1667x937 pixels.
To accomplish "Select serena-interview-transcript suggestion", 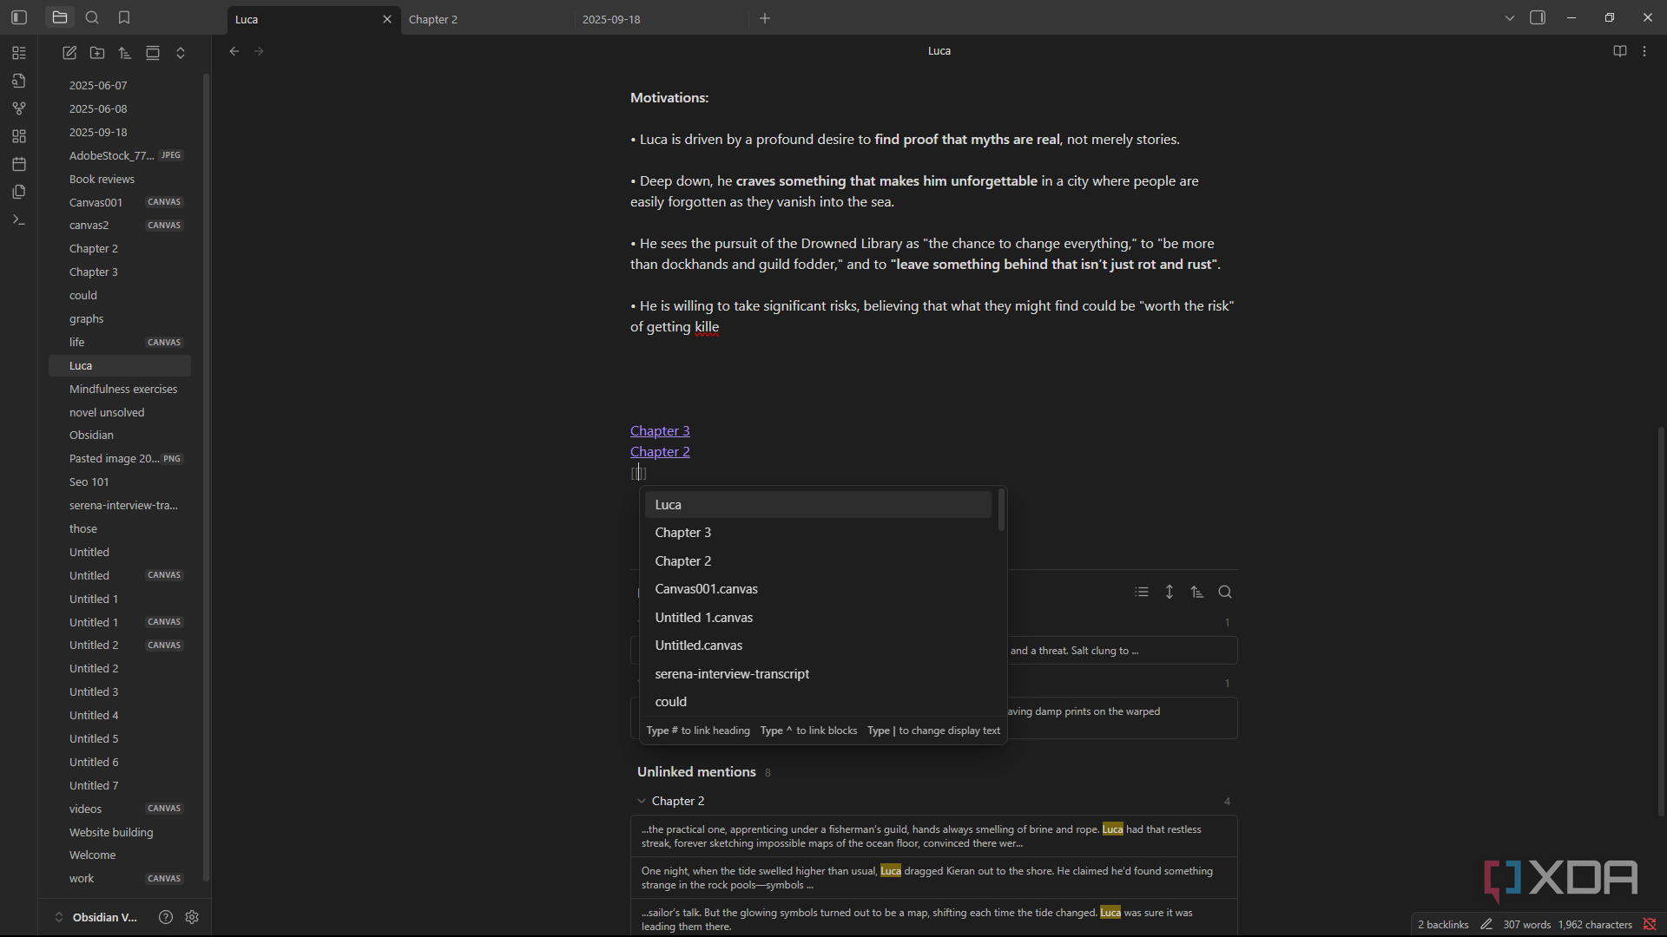I will [818, 674].
